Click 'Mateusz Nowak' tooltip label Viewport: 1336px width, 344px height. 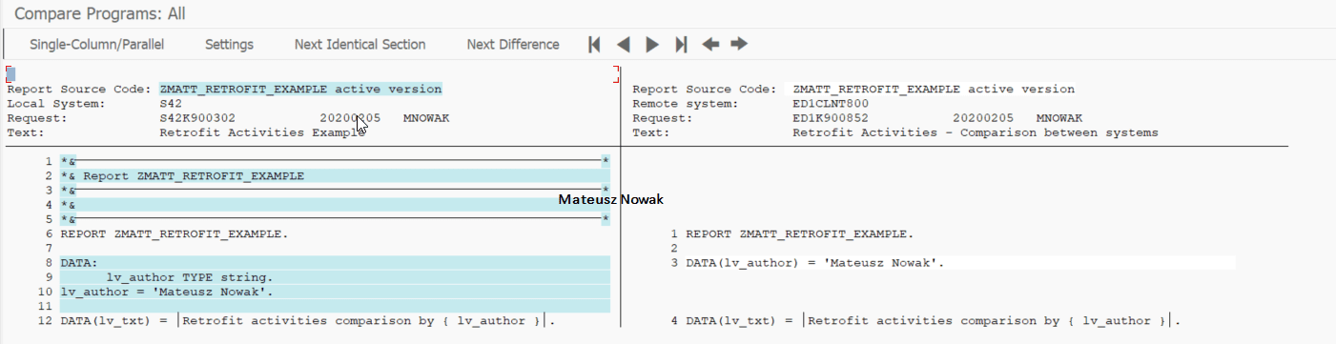tap(610, 199)
